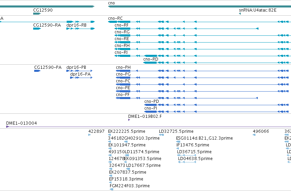
Task: Click the DME1-013004 label
Action: [22, 123]
